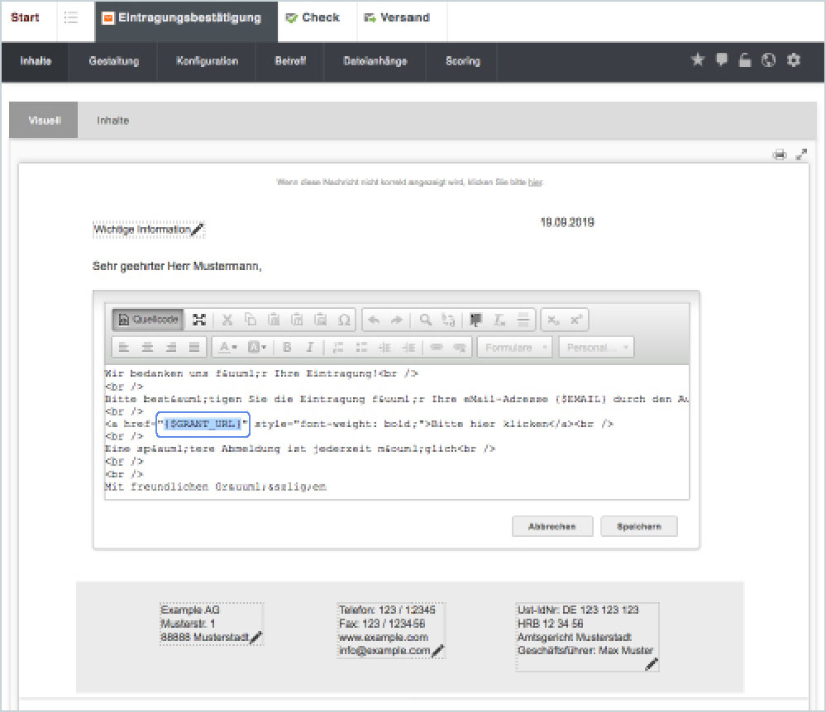Open the Personal dropdown
The image size is (826, 712).
[x=596, y=347]
